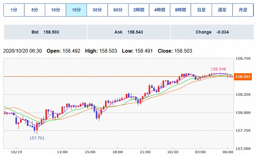The height and width of the screenshot is (156, 259).
Task: Click the Ask 158.543 panel
Action: point(129,32)
